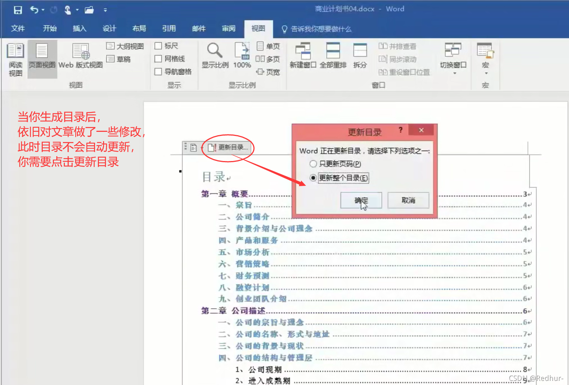Image resolution: width=569 pixels, height=385 pixels.
Task: Click the dialog help question mark
Action: [x=400, y=130]
